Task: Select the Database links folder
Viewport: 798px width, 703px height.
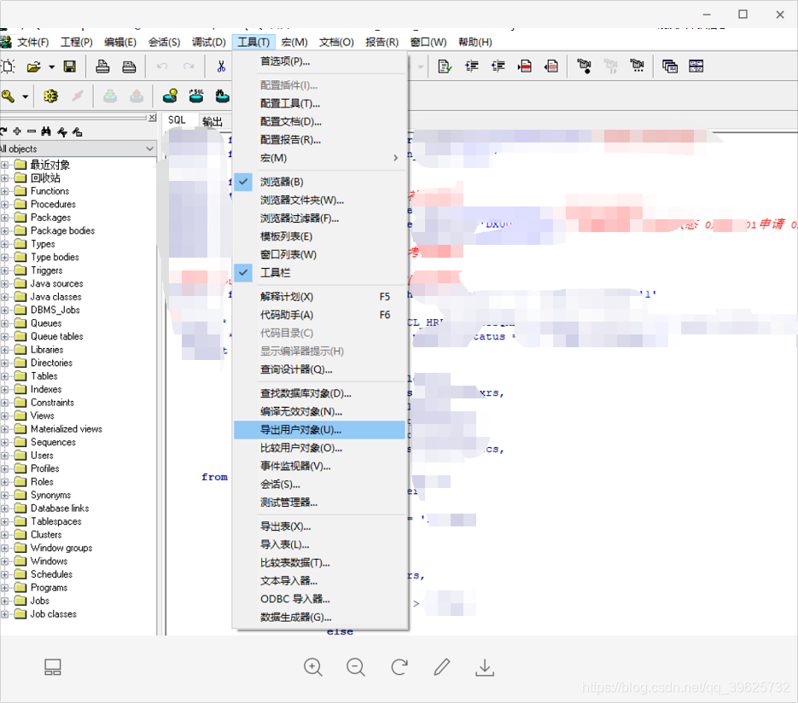Action: point(52,508)
